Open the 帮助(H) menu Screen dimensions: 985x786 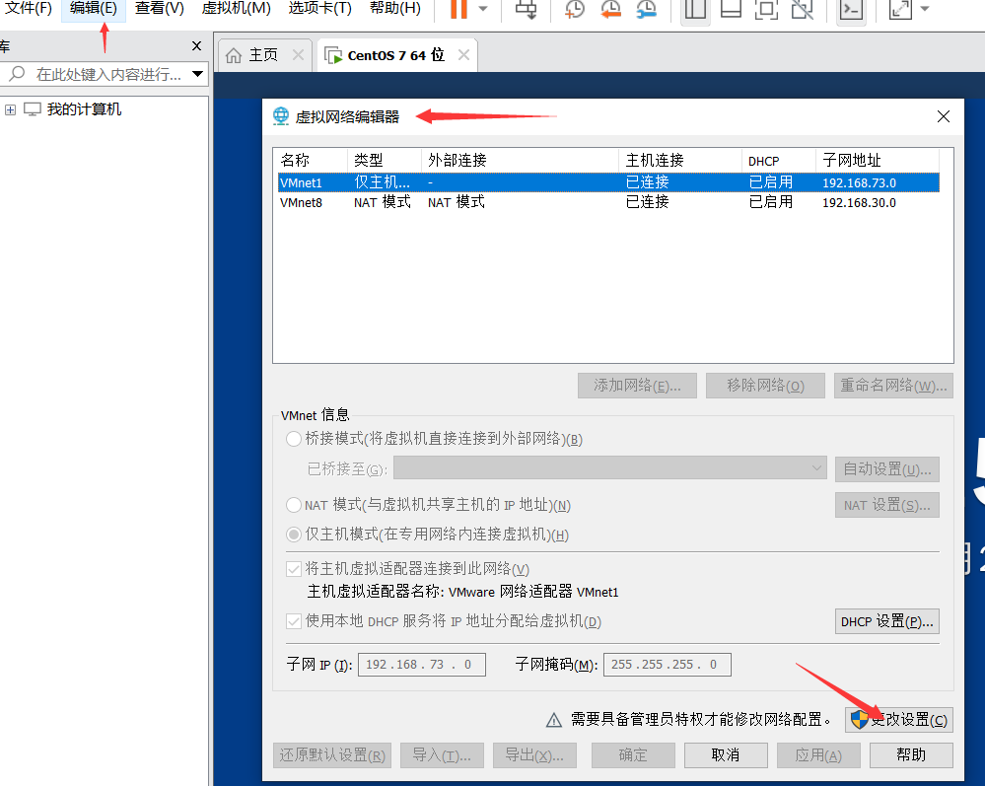point(395,8)
